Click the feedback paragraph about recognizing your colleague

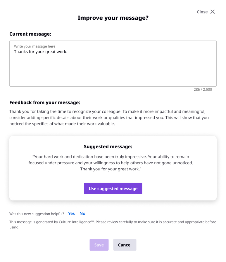coord(109,118)
